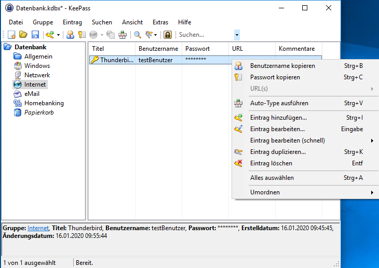This screenshot has width=379, height=268.
Task: Click the 'Bereit.' status bar text
Action: click(84, 263)
